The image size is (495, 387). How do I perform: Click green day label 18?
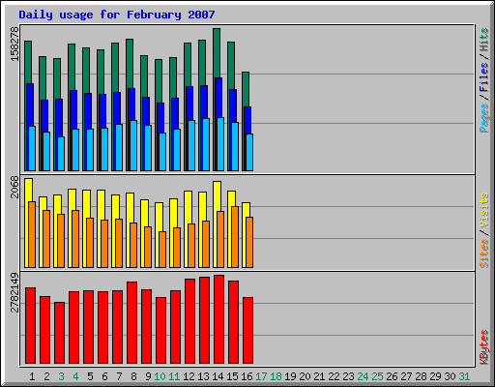276,376
